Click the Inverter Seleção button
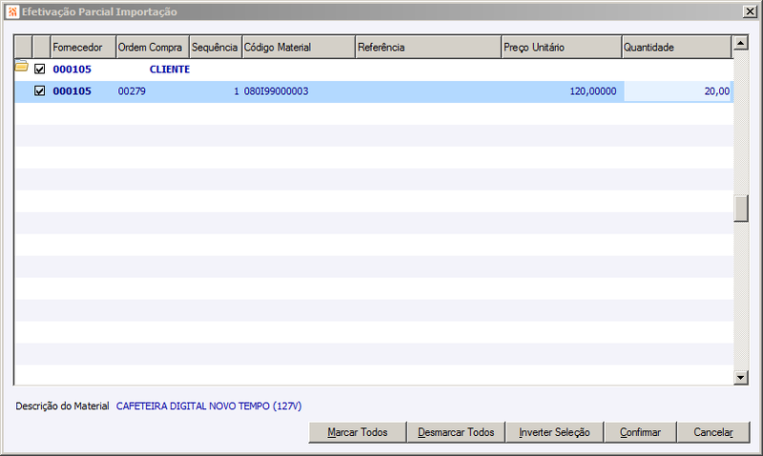The image size is (763, 456). 555,432
